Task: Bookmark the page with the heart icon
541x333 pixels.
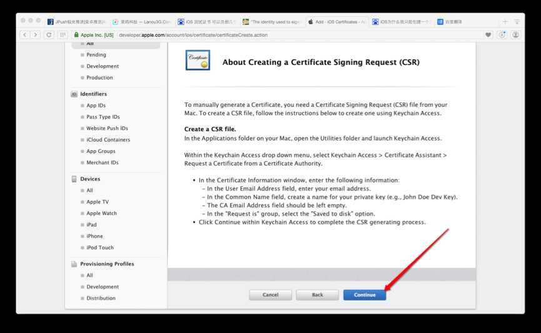Action: click(488, 35)
